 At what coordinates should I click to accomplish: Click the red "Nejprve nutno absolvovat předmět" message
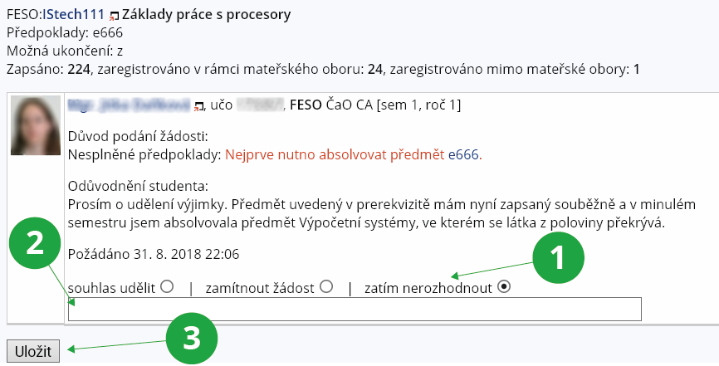tap(335, 154)
